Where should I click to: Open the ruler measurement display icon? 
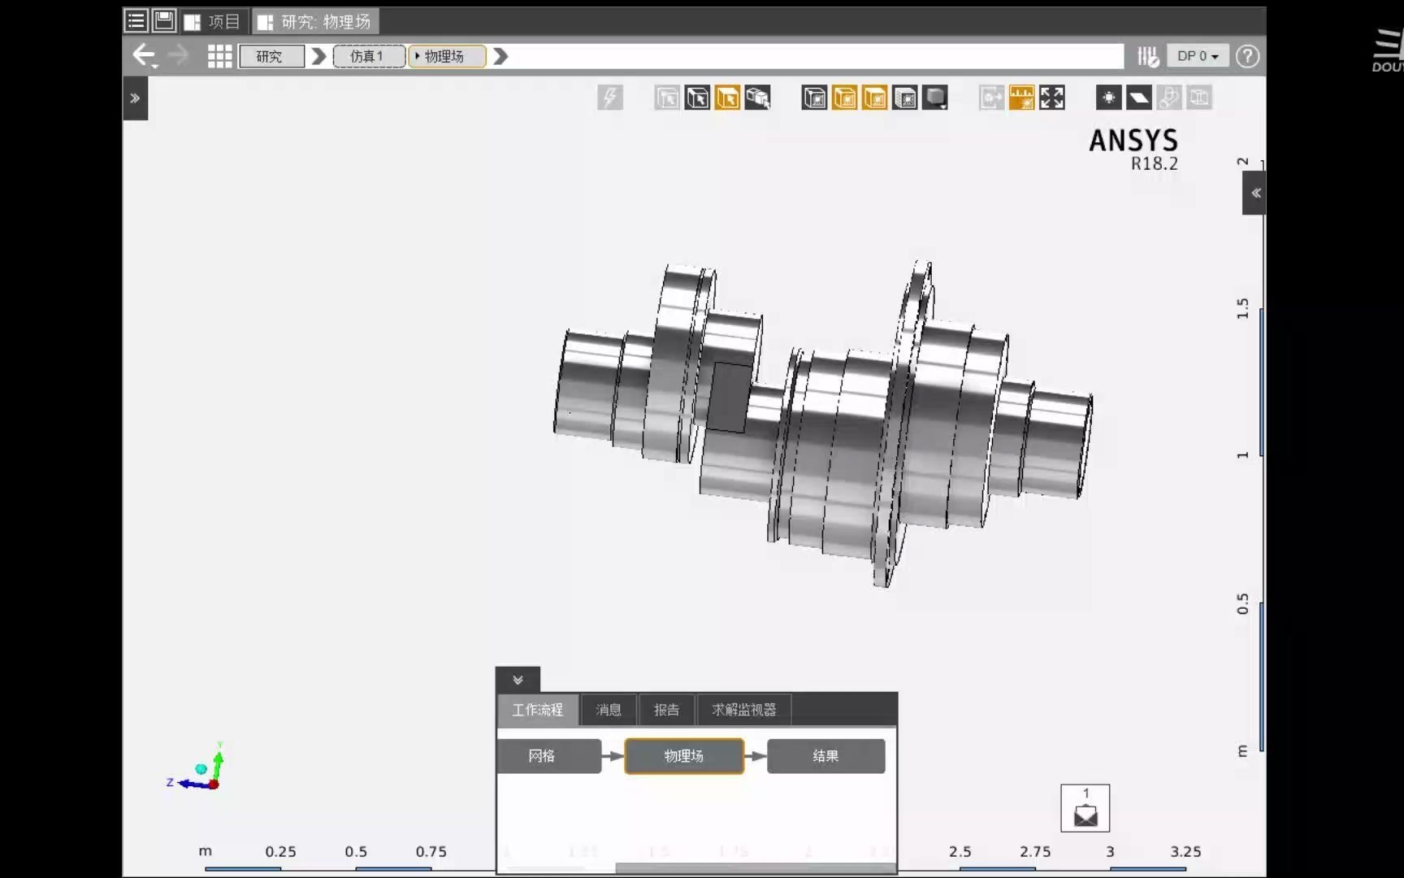click(x=1021, y=98)
